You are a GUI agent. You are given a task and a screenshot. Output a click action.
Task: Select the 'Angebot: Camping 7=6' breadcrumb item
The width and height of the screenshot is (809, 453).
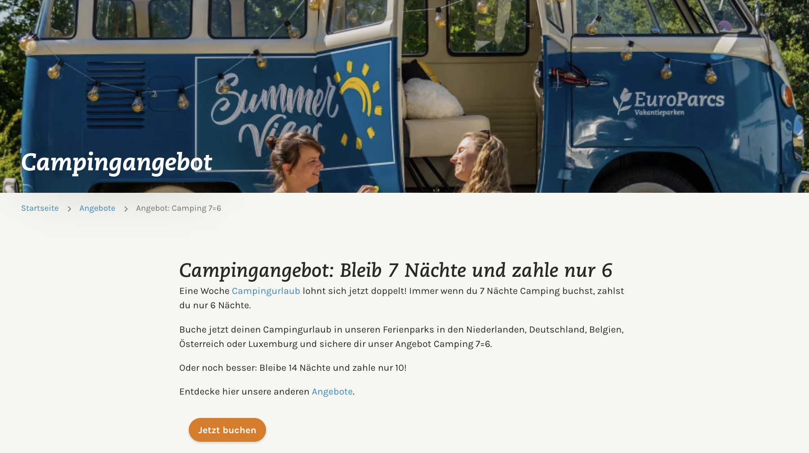[x=178, y=208]
